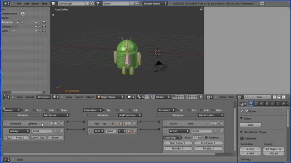
Task: Select the Armature data properties tab icon
Action: [x=278, y=104]
